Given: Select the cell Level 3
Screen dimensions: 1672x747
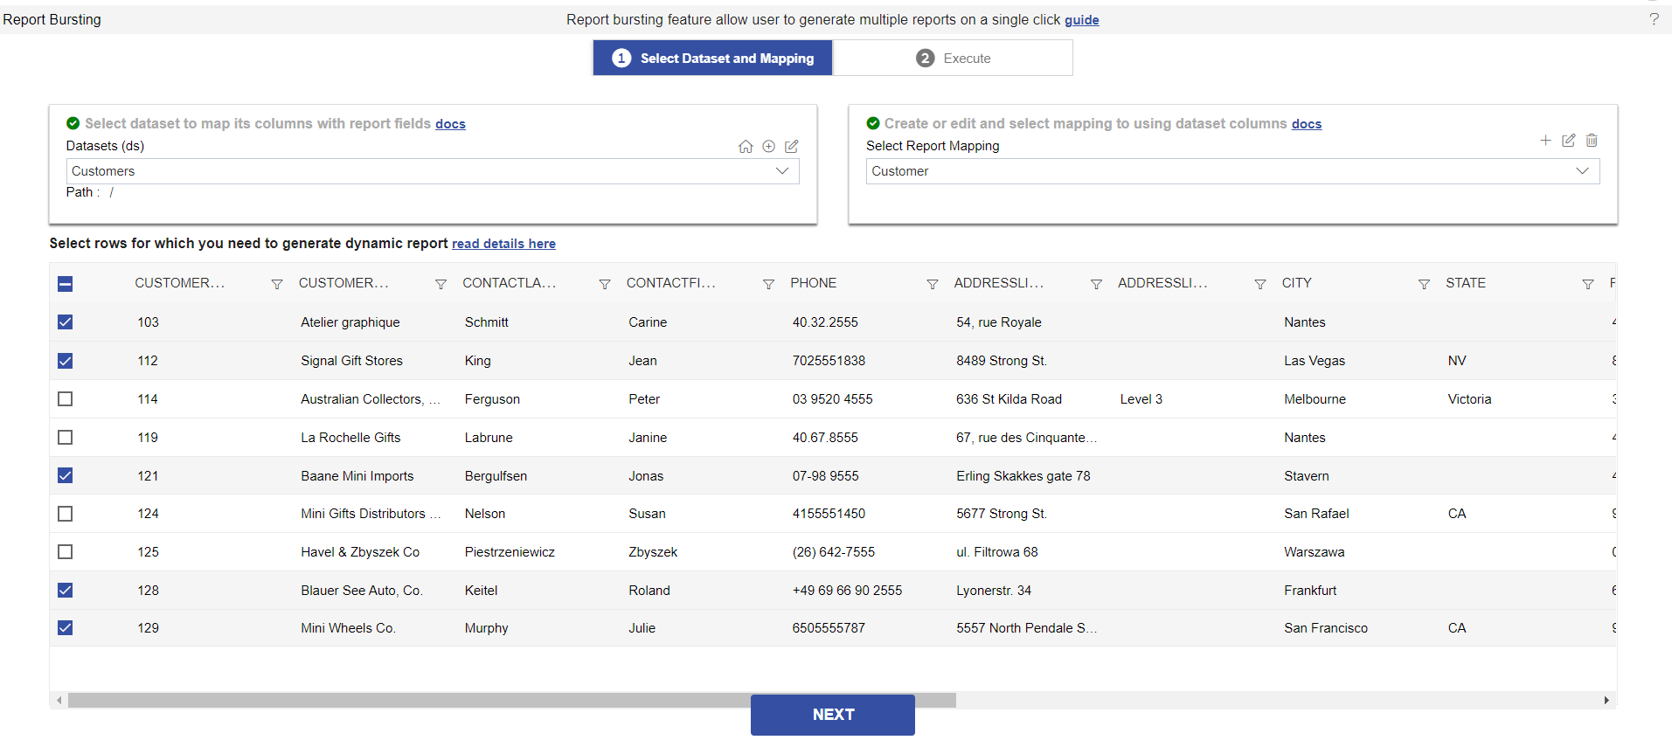Looking at the screenshot, I should point(1141,399).
